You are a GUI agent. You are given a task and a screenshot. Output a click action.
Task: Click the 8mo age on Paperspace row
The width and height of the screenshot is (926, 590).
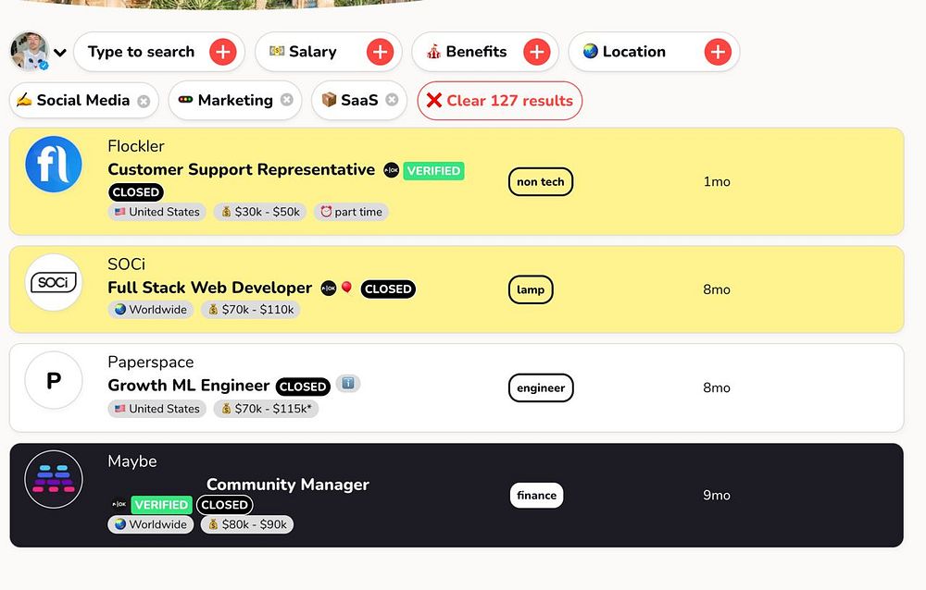(x=717, y=387)
